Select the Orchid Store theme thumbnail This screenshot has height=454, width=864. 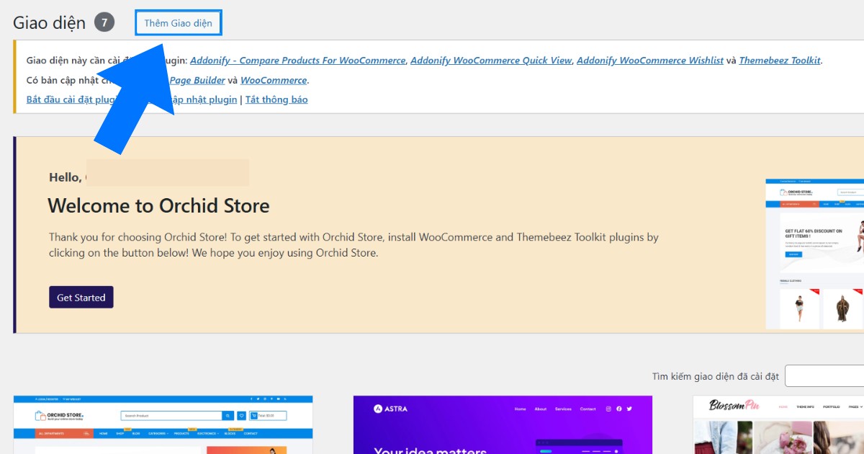(x=163, y=425)
